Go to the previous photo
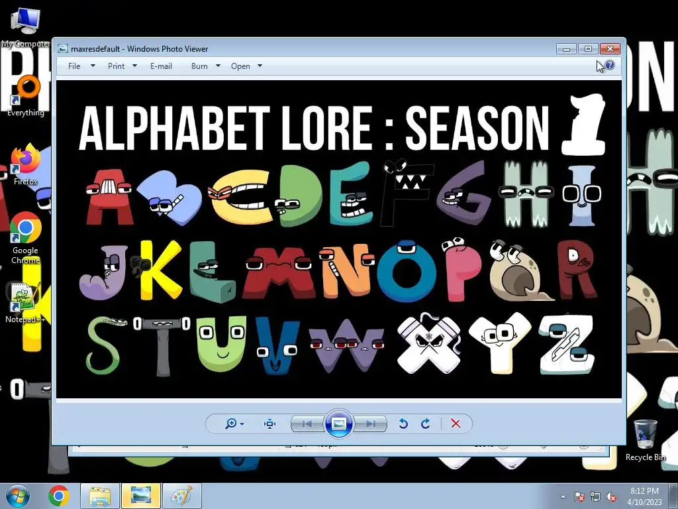The height and width of the screenshot is (509, 678). point(307,424)
